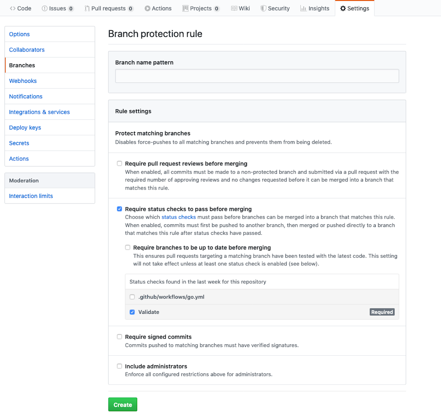Image resolution: width=441 pixels, height=420 pixels.
Task: Enable require pull request reviews before merging
Action: 119,163
